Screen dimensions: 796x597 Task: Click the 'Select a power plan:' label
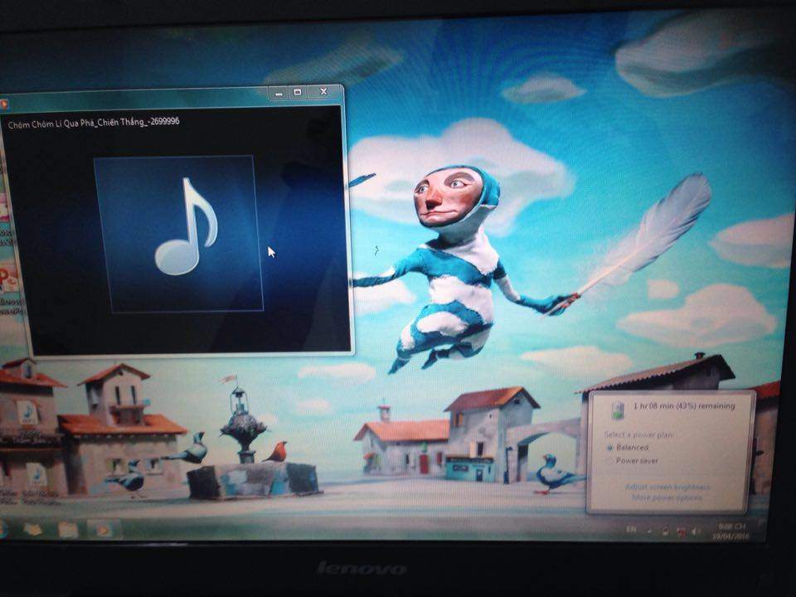coord(639,434)
